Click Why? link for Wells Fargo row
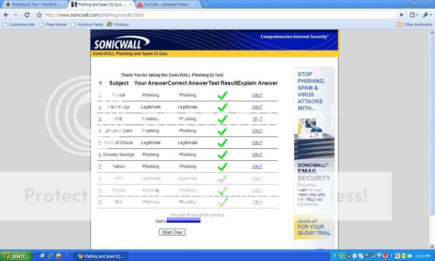The image size is (435, 261). (x=257, y=107)
